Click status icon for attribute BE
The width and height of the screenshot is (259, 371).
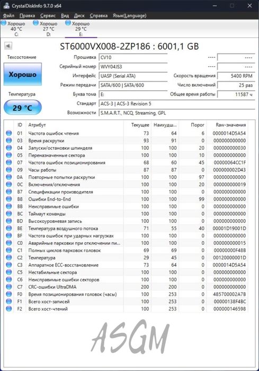coord(8,228)
